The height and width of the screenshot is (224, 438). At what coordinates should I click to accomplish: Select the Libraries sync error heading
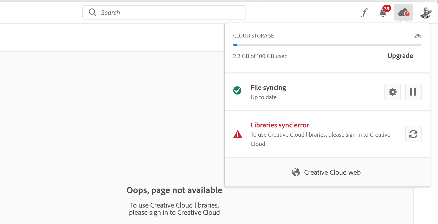[x=280, y=125]
